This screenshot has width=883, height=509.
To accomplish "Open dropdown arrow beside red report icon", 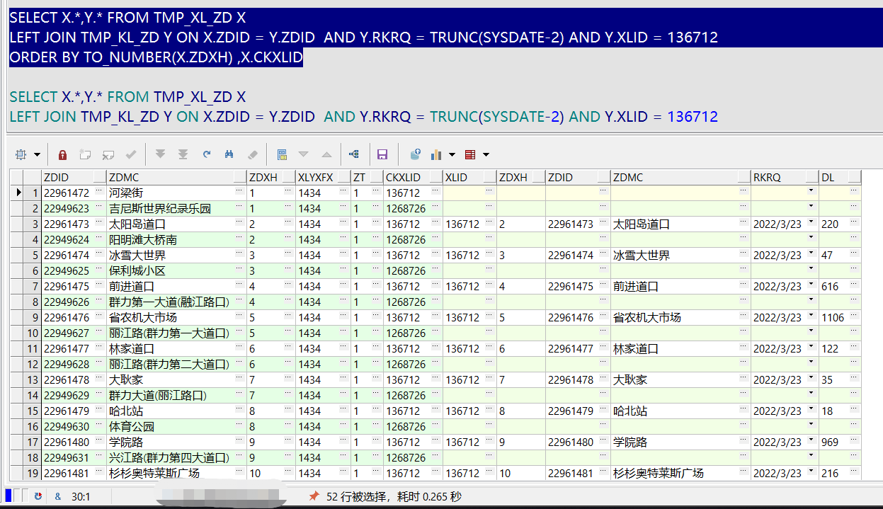I will point(486,154).
